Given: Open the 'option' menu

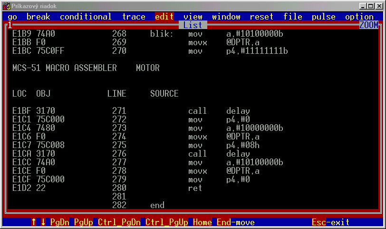Looking at the screenshot, I should 359,17.
